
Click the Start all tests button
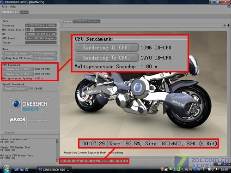point(16,54)
